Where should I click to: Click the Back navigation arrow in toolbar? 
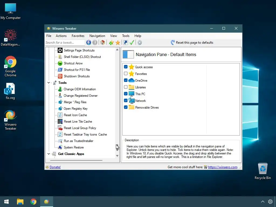[x=88, y=42]
